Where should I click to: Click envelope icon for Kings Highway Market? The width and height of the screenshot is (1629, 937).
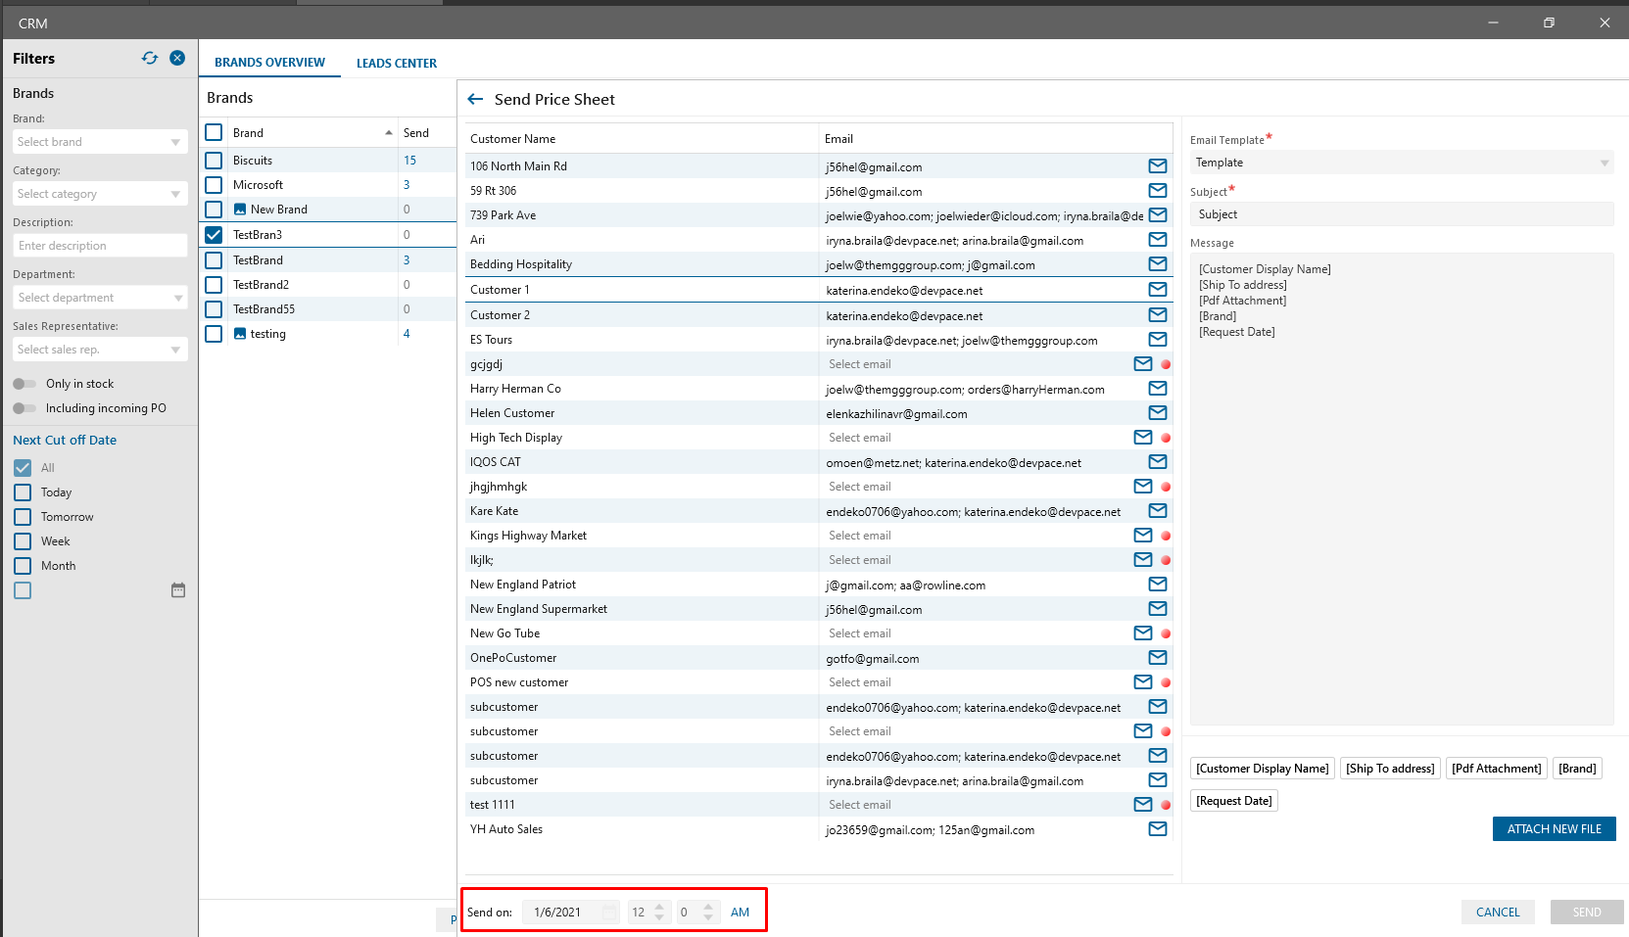[1142, 536]
